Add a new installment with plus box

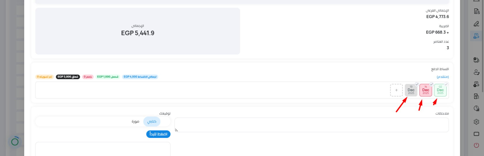(x=396, y=90)
